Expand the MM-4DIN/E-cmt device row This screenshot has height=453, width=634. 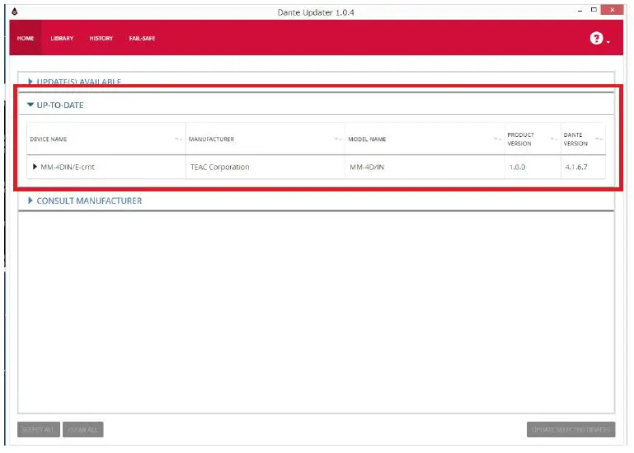35,167
